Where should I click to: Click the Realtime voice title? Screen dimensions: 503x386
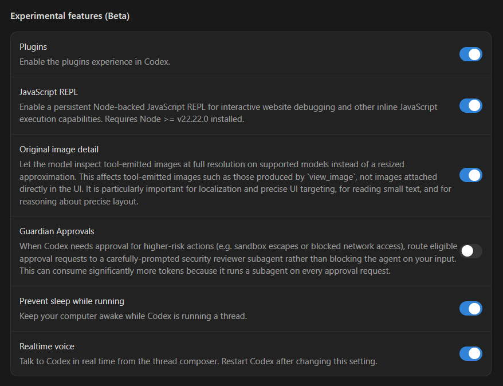(x=47, y=346)
